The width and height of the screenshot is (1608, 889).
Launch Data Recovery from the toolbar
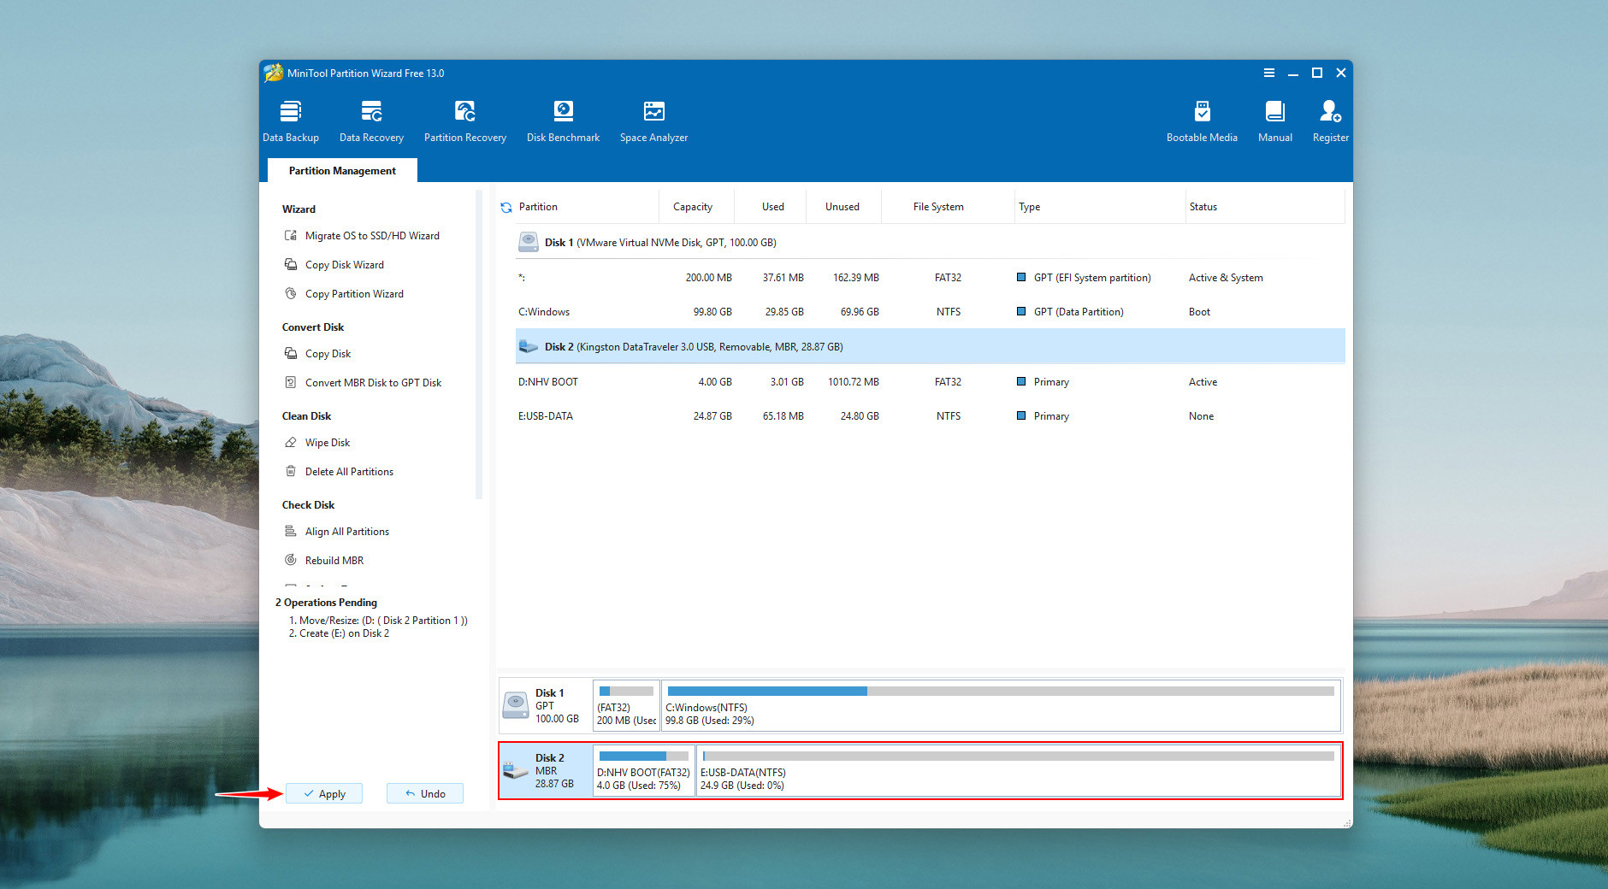coord(371,121)
